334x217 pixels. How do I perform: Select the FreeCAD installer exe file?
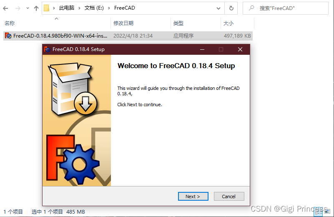pyautogui.click(x=128, y=36)
